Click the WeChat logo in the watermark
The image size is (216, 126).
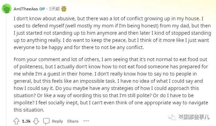click(172, 117)
